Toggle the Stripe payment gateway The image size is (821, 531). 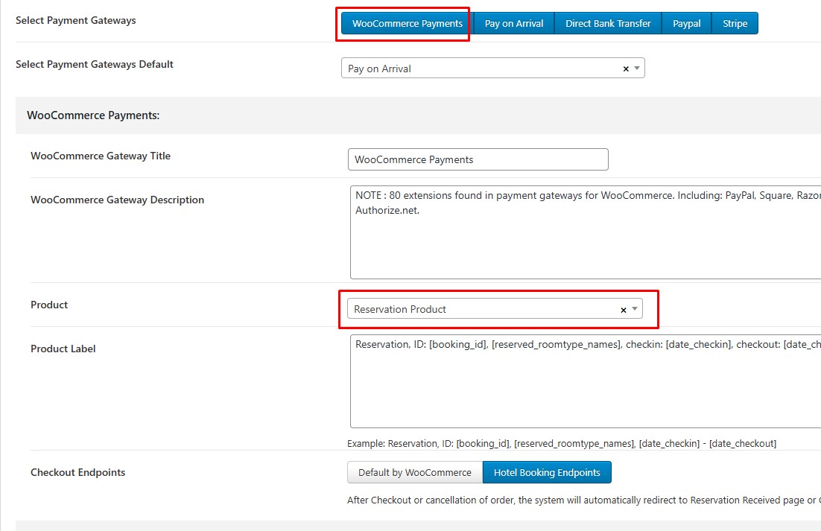click(734, 23)
